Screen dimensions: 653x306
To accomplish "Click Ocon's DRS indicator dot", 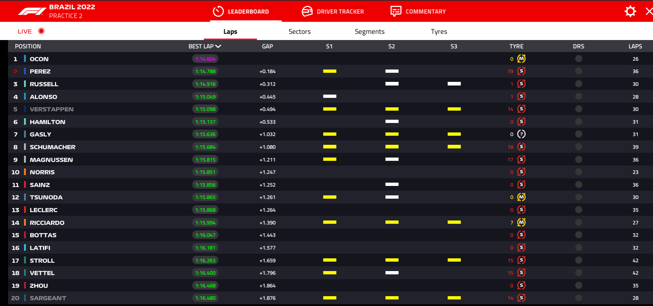I will coord(578,59).
